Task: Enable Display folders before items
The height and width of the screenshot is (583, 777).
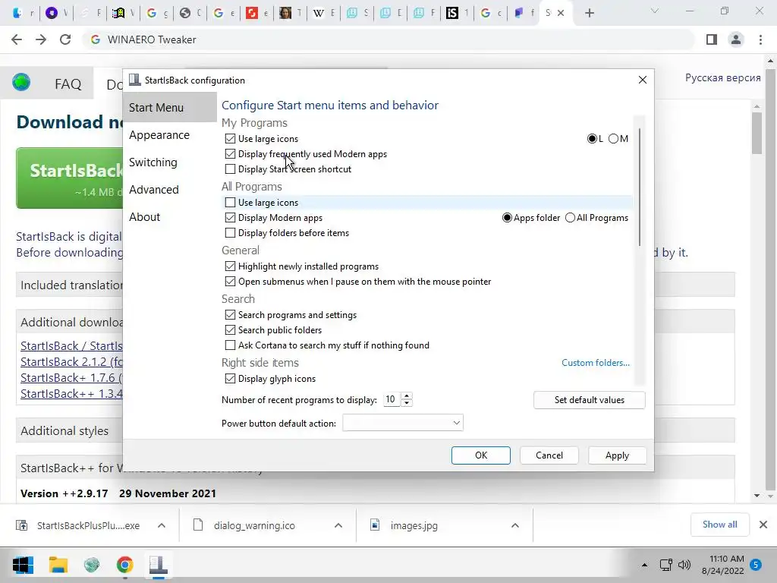Action: click(230, 233)
